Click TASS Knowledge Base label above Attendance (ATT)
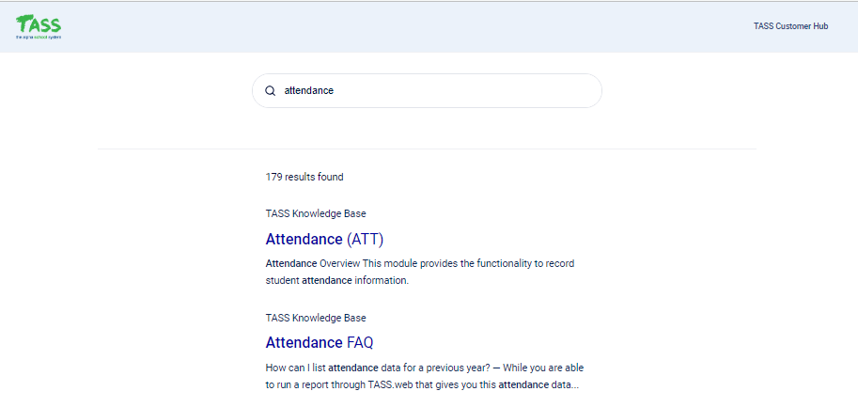The height and width of the screenshot is (407, 858). click(x=316, y=213)
